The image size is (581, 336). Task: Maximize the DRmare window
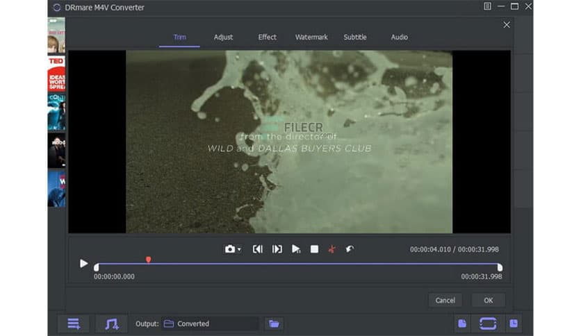(x=514, y=6)
